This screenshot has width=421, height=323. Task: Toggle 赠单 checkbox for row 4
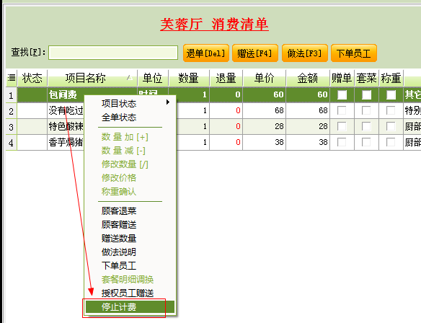coord(342,142)
